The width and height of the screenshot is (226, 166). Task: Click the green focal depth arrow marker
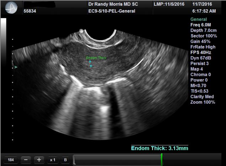(16, 67)
